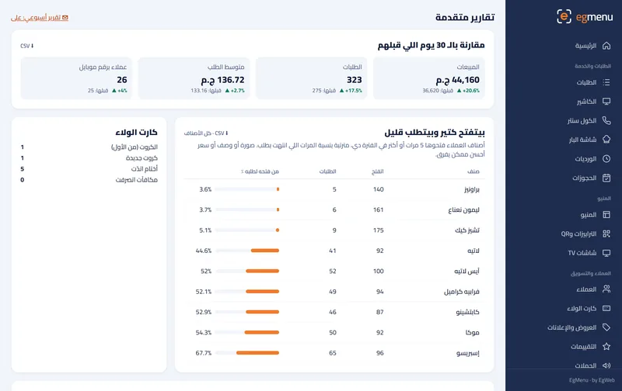The width and height of the screenshot is (622, 391).
Task: Open the weekly report link تقرير أسبوعي
Action: pos(40,18)
